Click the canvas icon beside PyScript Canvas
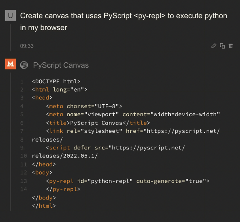The image size is (240, 222). tap(24, 65)
